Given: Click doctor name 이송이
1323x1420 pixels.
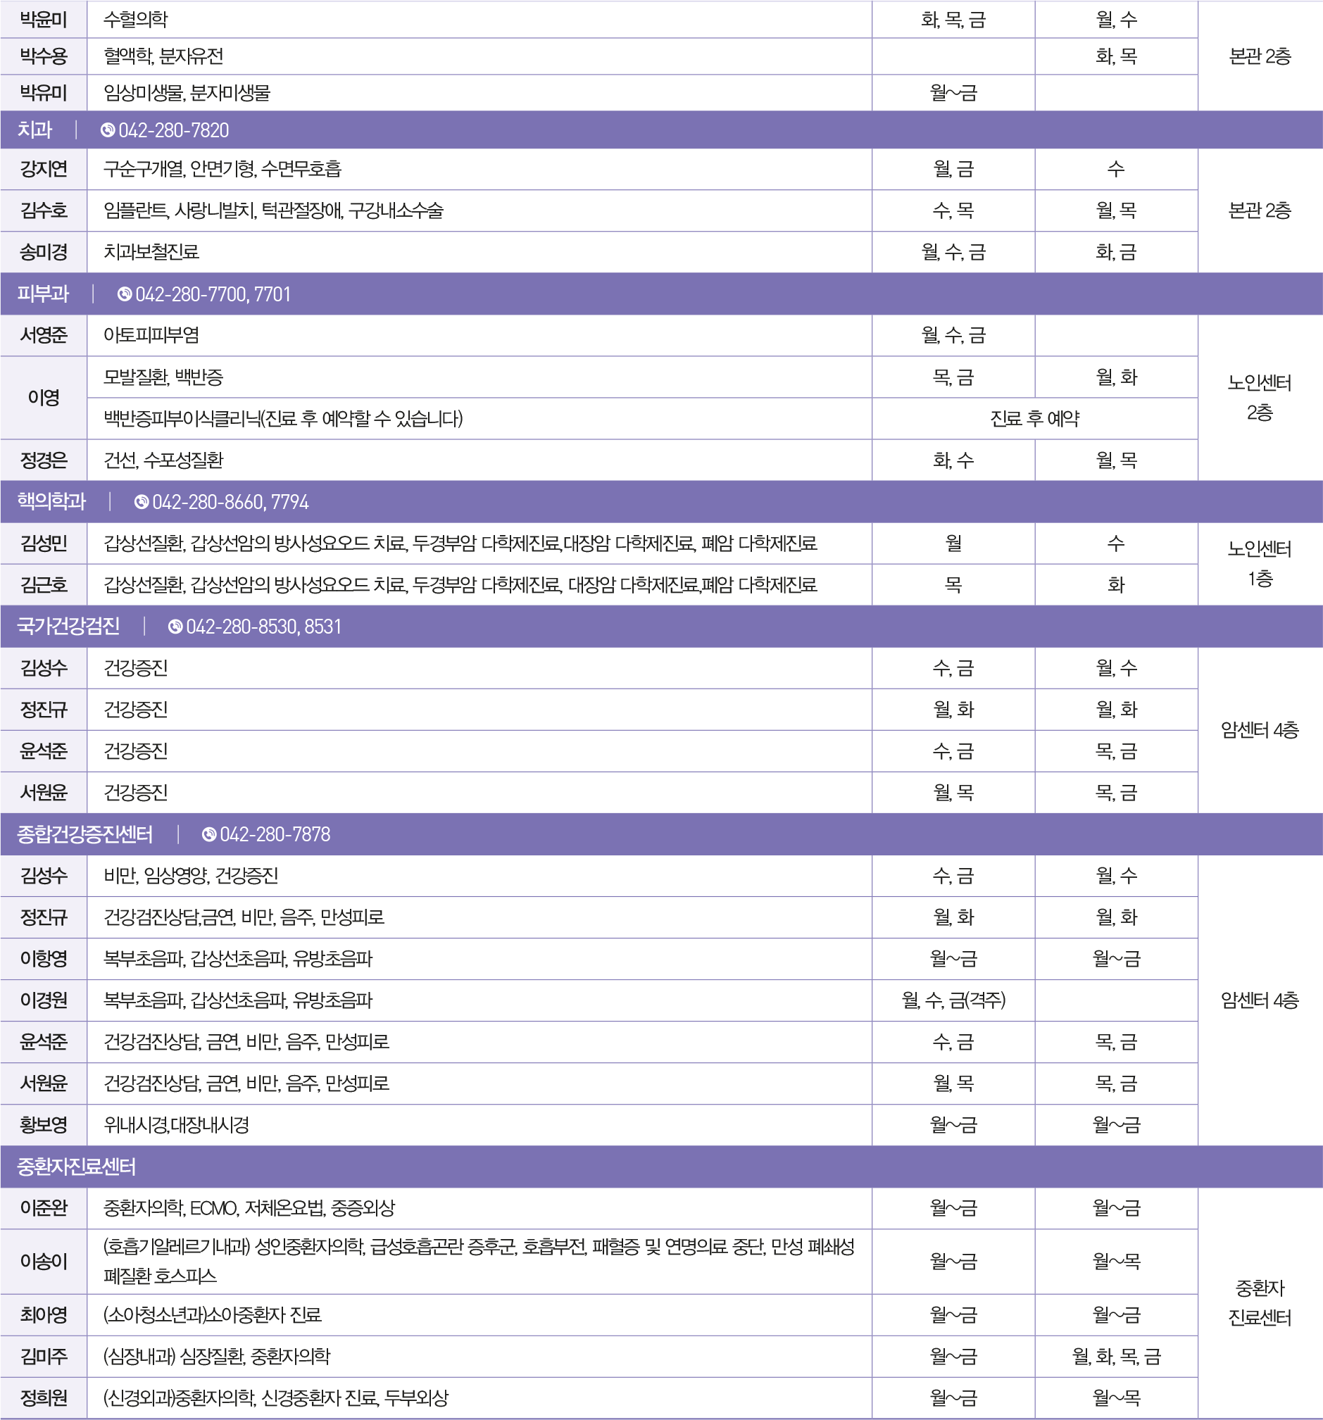Looking at the screenshot, I should point(44,1262).
